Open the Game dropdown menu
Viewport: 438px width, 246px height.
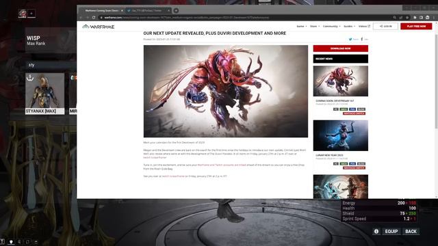pyautogui.click(x=301, y=26)
